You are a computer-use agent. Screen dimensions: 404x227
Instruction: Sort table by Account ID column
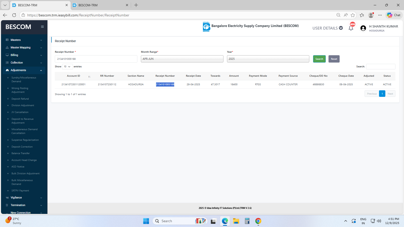(x=73, y=76)
